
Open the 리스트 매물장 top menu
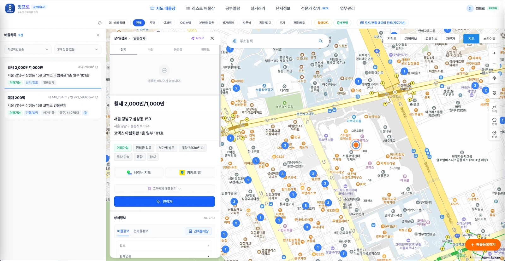200,9
